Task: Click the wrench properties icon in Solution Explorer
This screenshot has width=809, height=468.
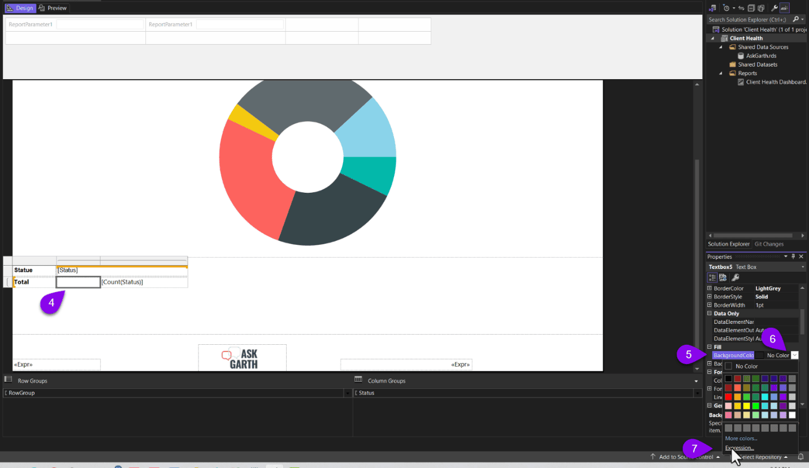Action: tap(774, 8)
